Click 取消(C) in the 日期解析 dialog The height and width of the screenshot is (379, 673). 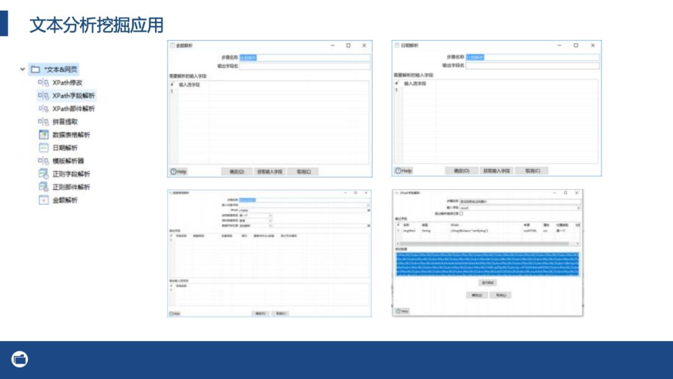click(x=533, y=171)
